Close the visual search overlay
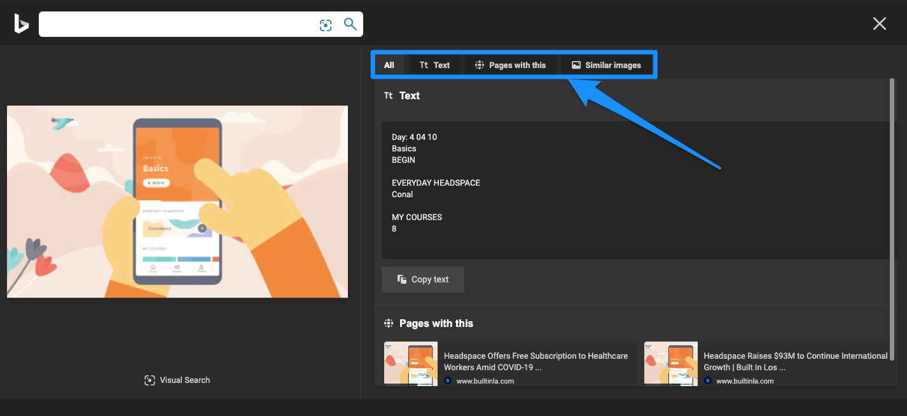Screen dimensions: 907x416 pyautogui.click(x=879, y=24)
